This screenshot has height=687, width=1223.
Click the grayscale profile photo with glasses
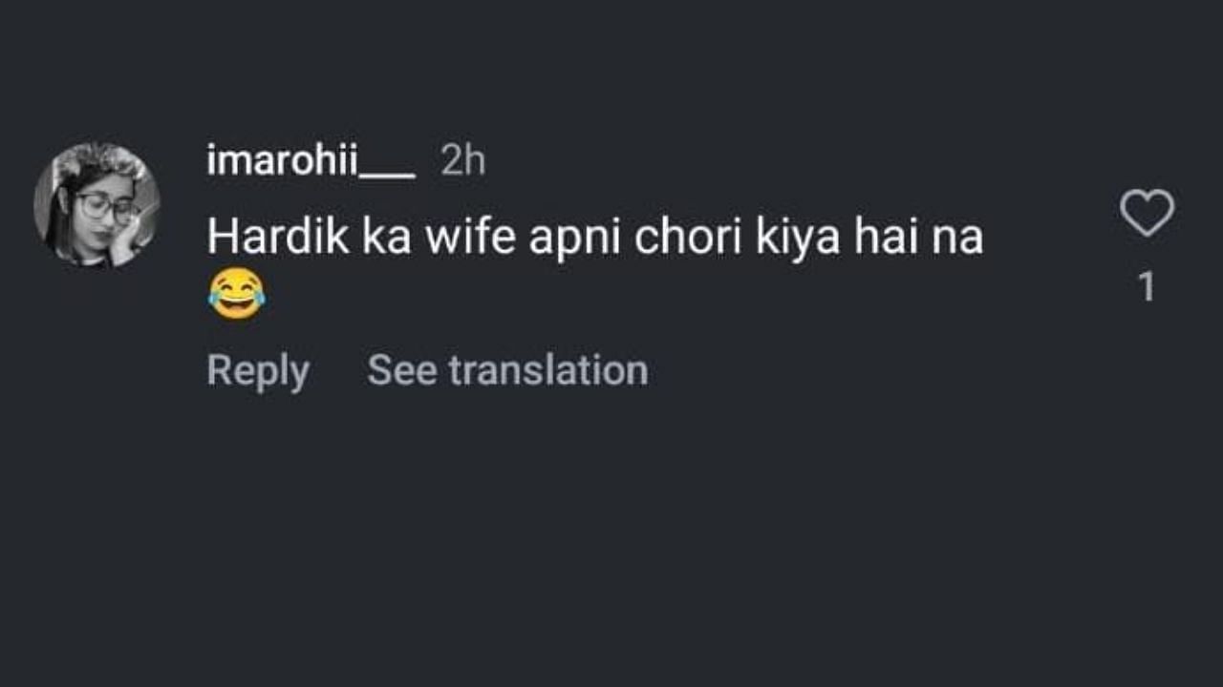click(97, 204)
